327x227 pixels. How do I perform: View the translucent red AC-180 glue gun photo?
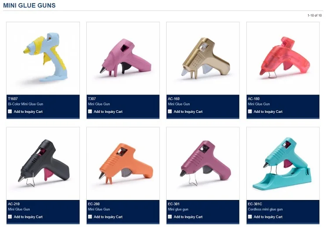pyautogui.click(x=283, y=58)
